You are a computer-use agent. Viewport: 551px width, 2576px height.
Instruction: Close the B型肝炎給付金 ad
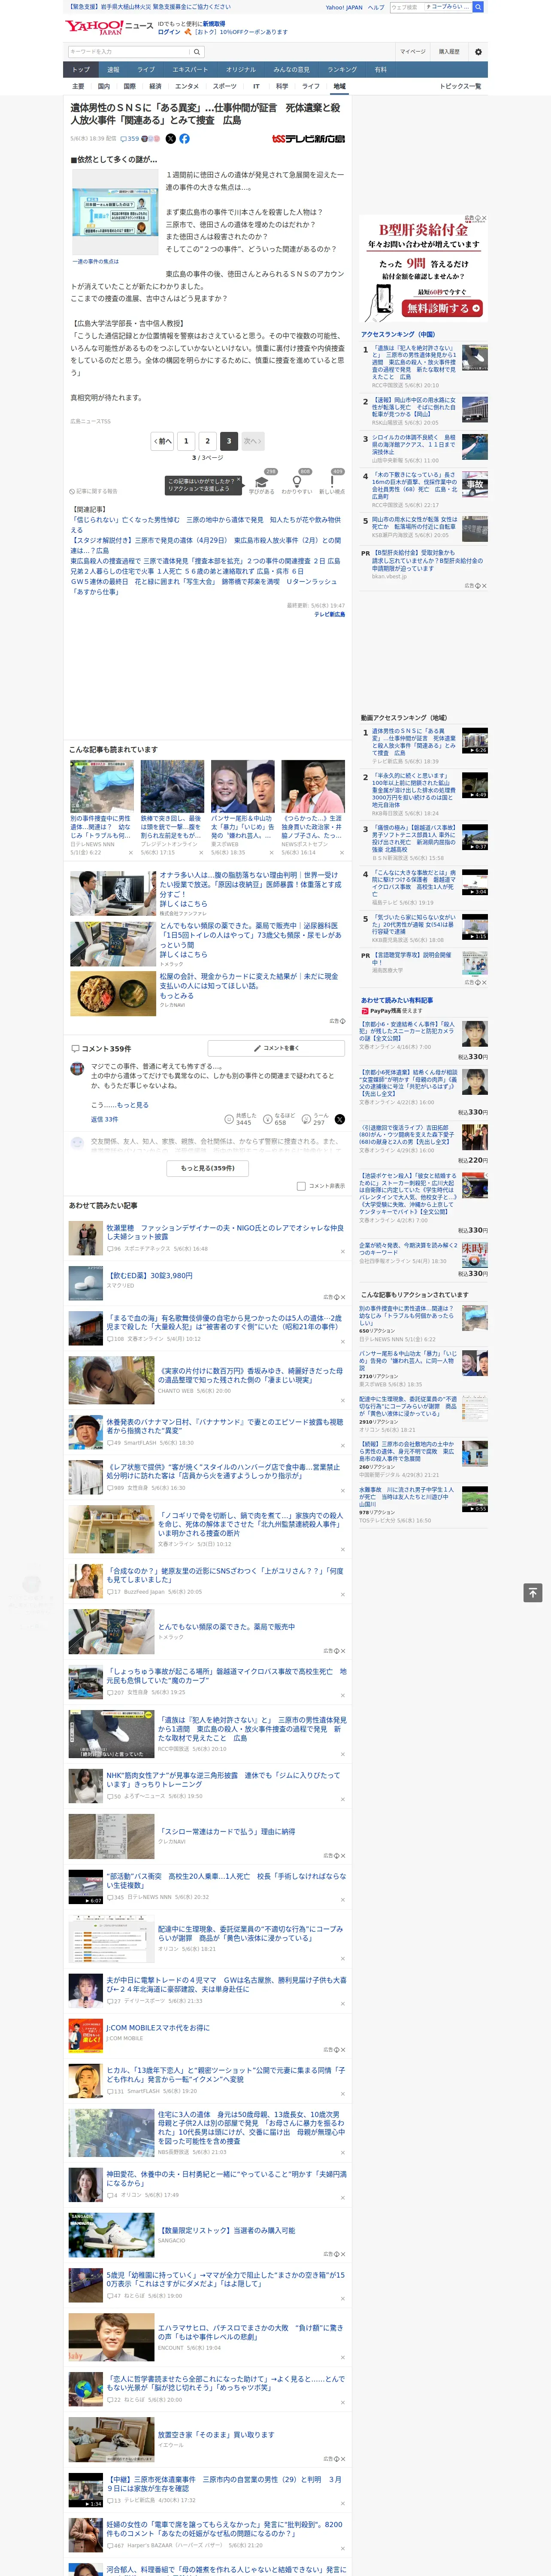[483, 218]
